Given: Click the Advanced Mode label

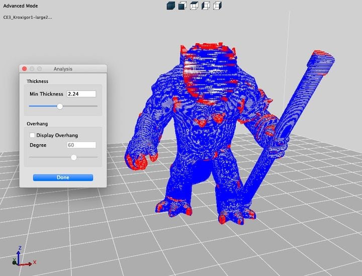Looking at the screenshot, I should tap(20, 6).
